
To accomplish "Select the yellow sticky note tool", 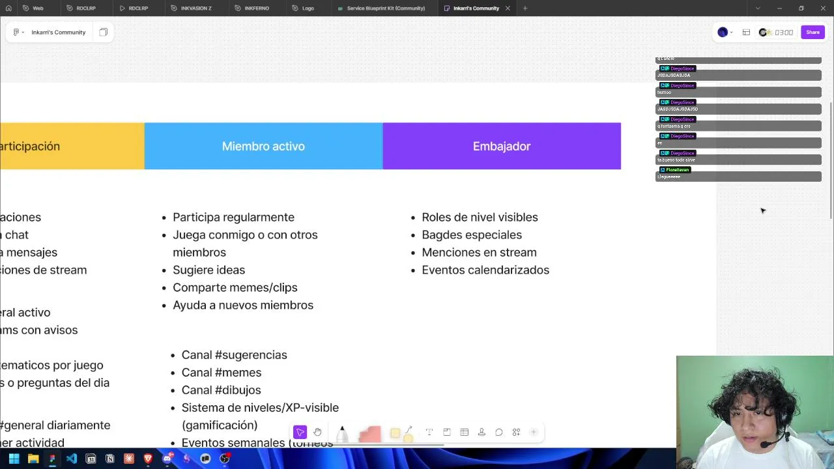I will (395, 433).
